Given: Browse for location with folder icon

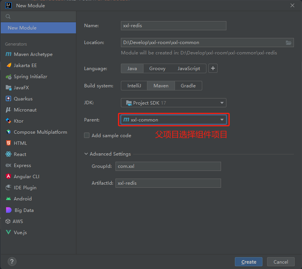Looking at the screenshot, I should [289, 43].
